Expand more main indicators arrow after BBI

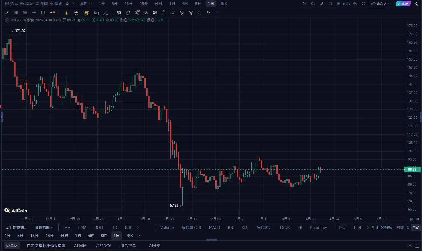138,227
